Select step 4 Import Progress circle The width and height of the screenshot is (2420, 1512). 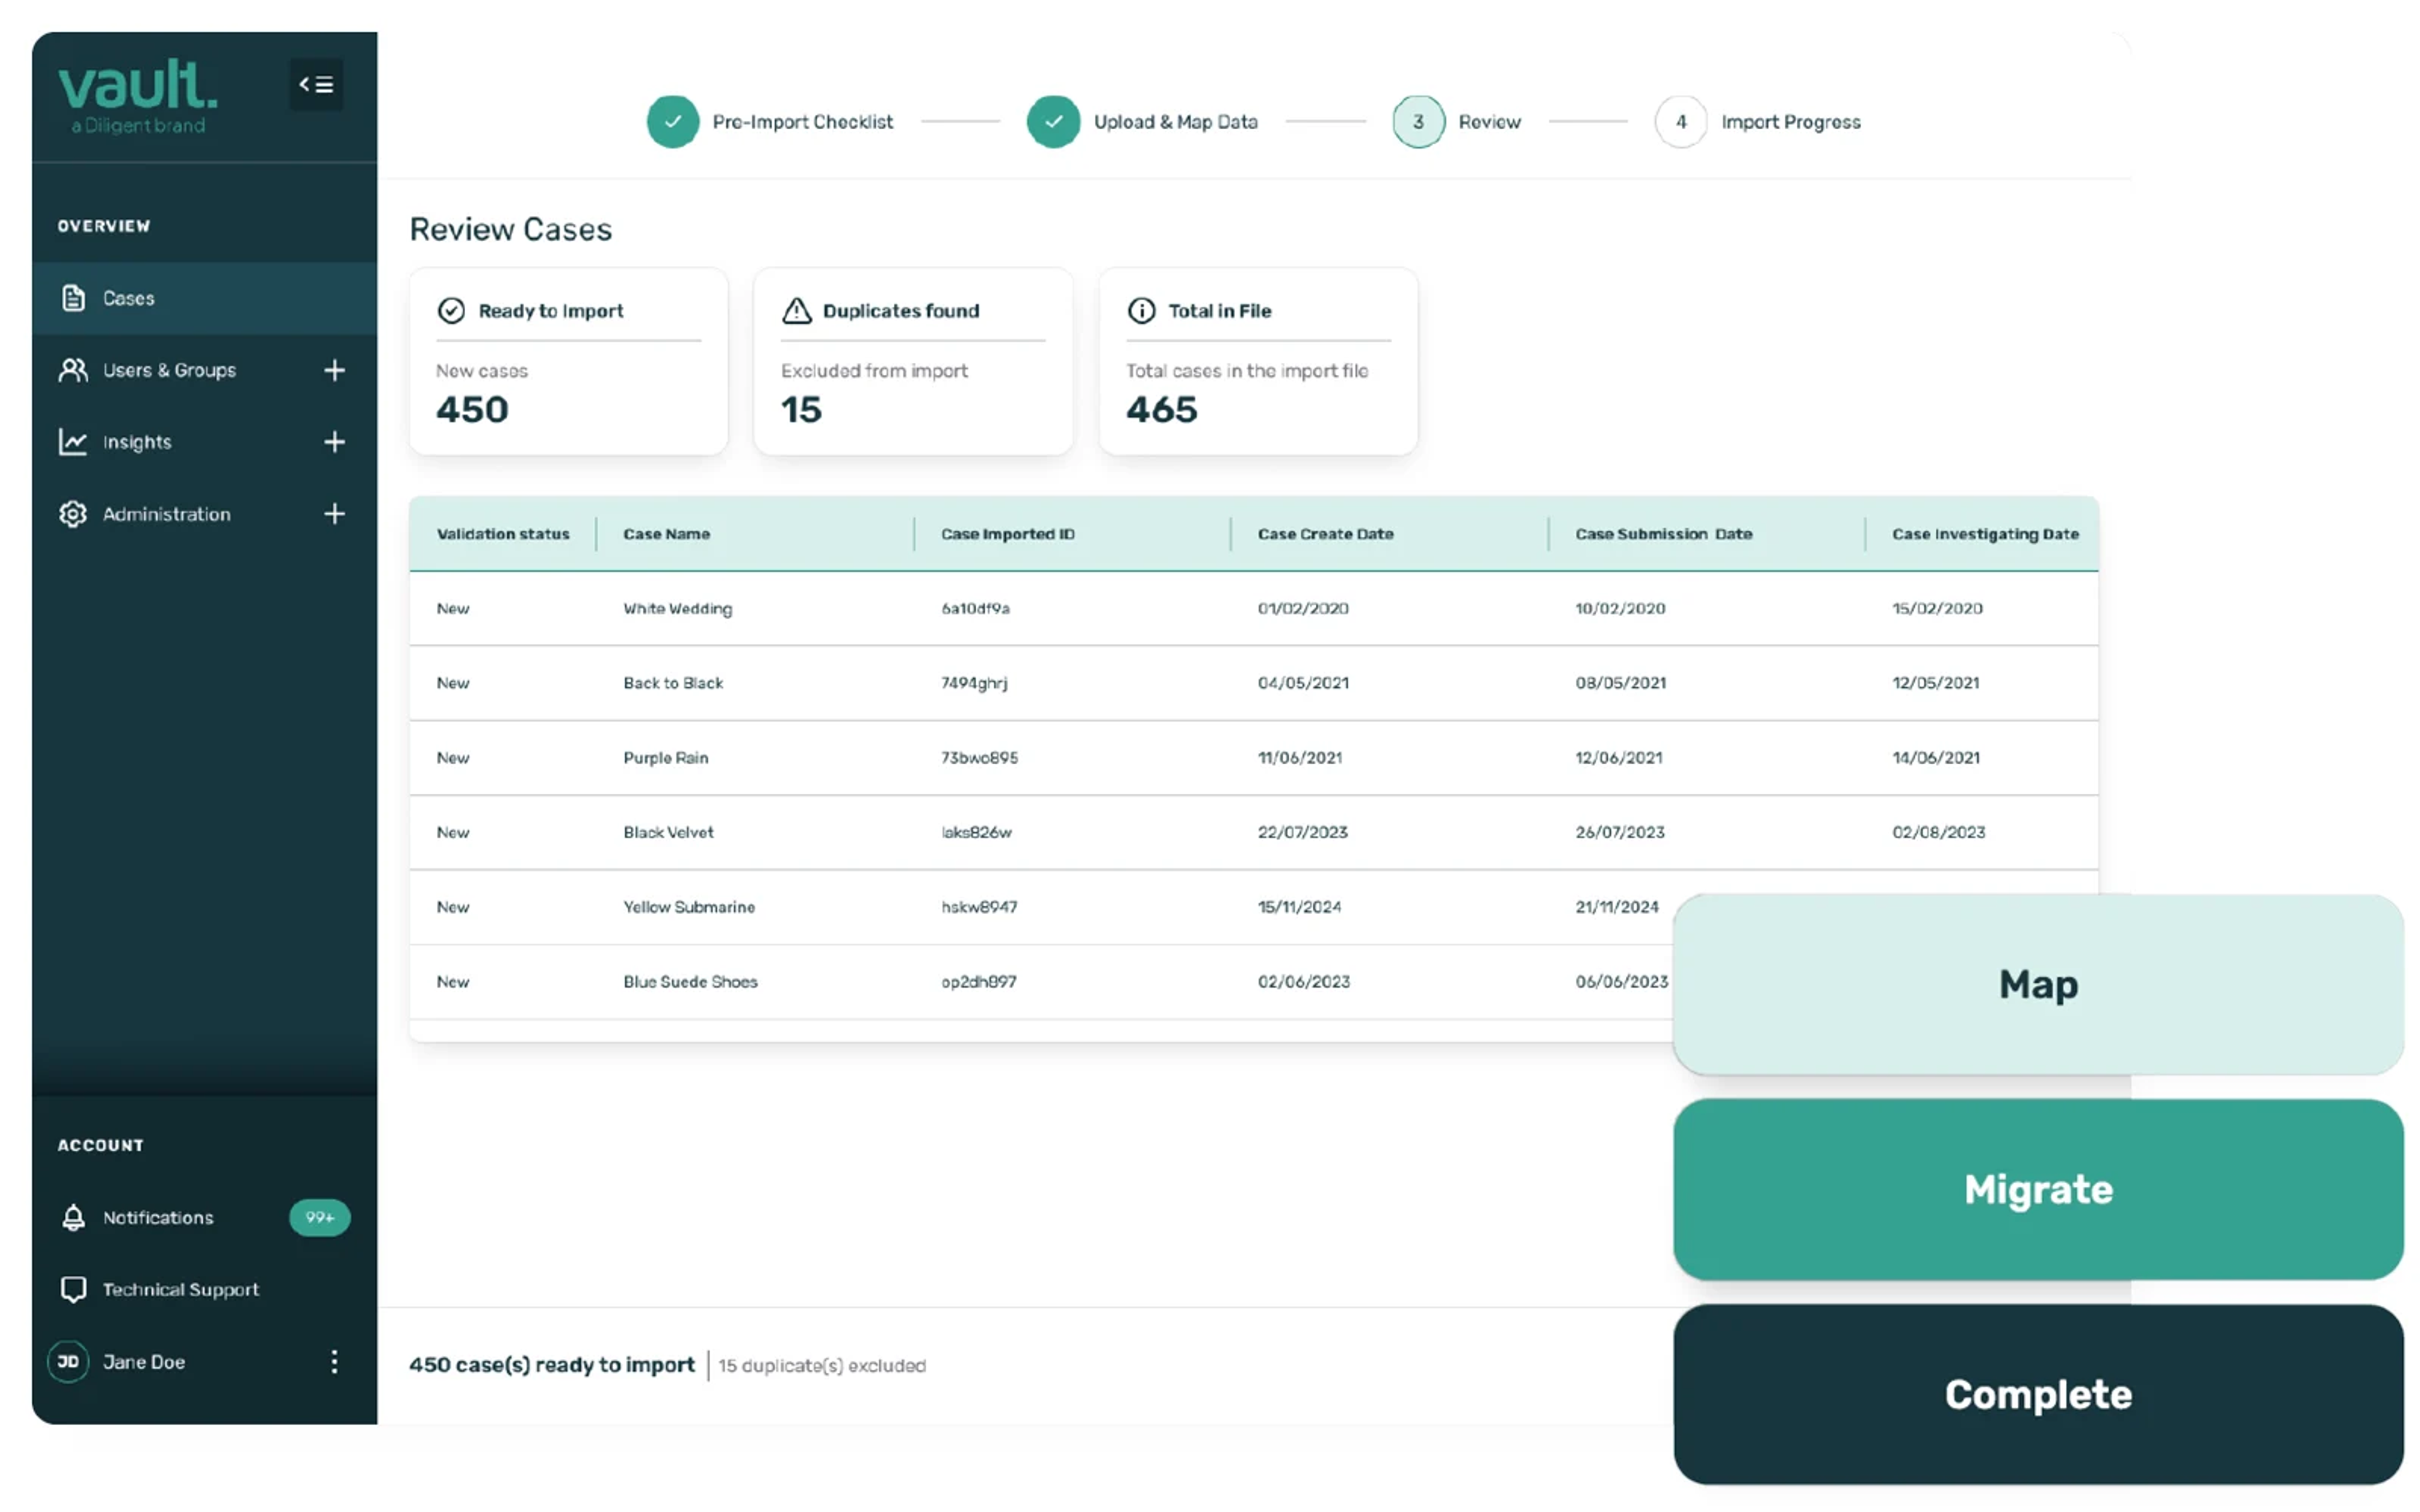(x=1681, y=122)
